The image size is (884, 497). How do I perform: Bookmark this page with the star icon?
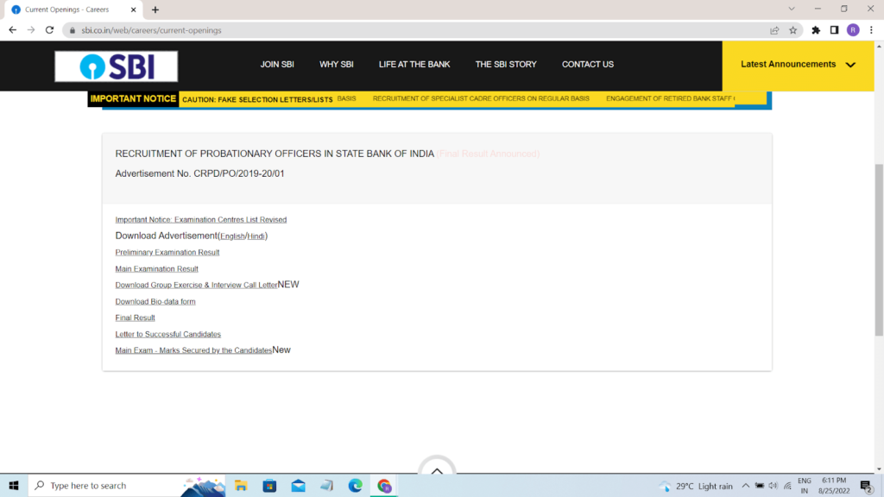click(x=792, y=30)
